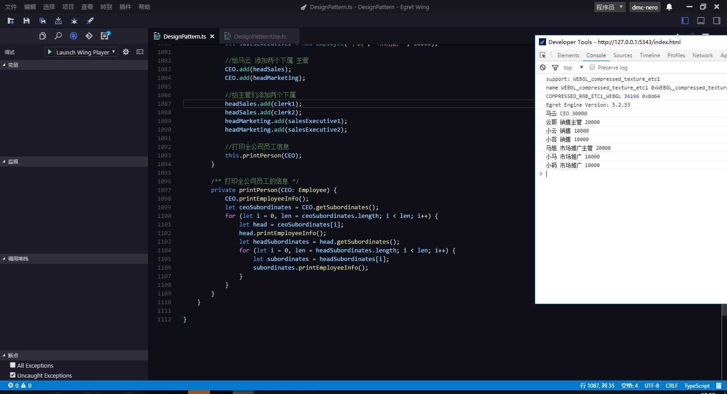The height and width of the screenshot is (394, 727).
Task: Collapse the 断点 breakpoints section
Action: [x=74, y=355]
